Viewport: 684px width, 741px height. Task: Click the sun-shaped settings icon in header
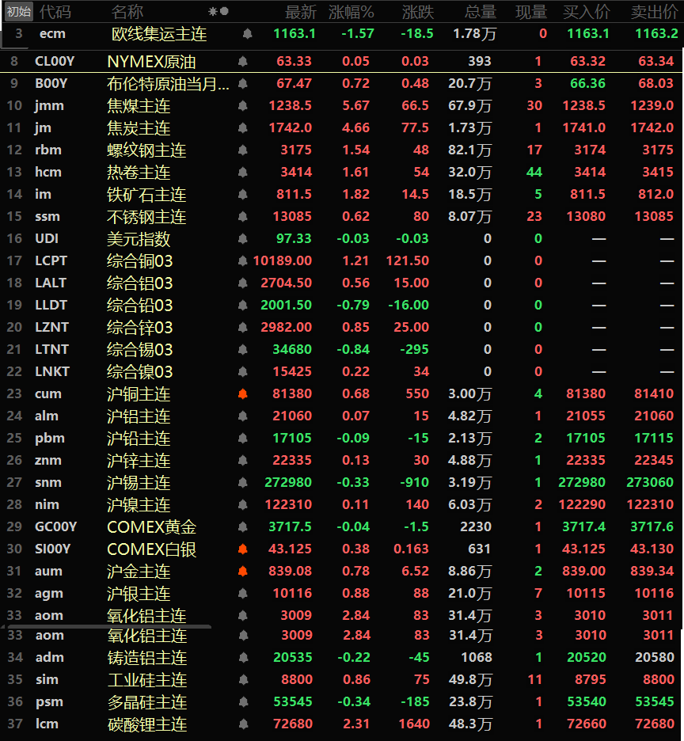[x=212, y=12]
